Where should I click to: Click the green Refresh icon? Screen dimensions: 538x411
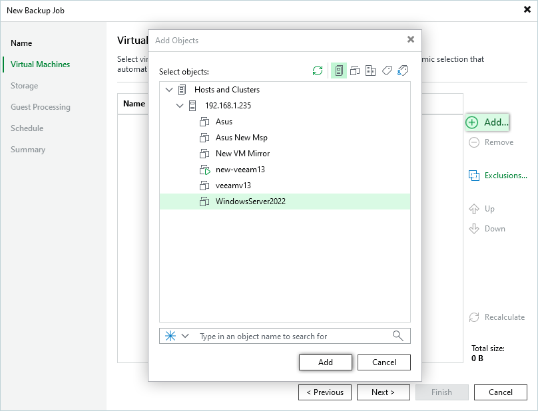[318, 70]
